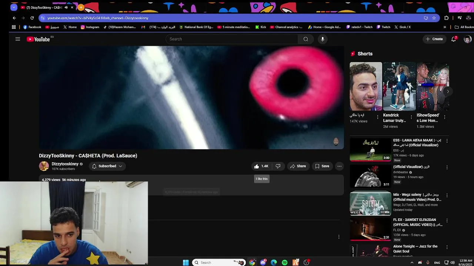This screenshot has height=266, width=474.
Task: Open Spotify from the taskbar
Action: tap(284, 263)
